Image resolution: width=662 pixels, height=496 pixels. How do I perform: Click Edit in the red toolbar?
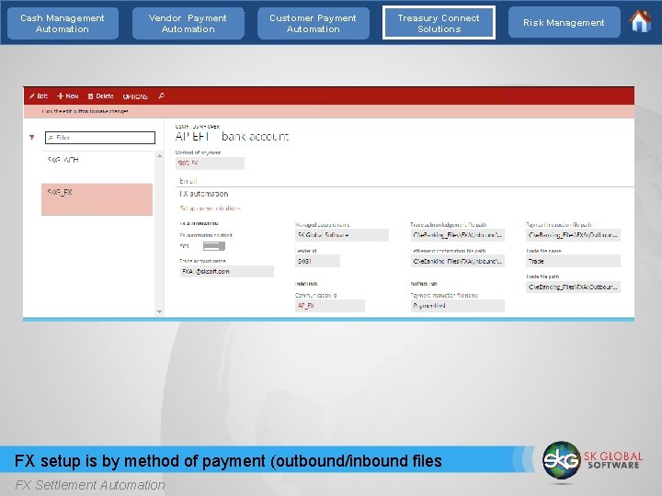39,96
